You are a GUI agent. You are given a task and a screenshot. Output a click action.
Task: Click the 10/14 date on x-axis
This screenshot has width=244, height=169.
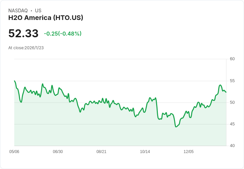(145, 152)
